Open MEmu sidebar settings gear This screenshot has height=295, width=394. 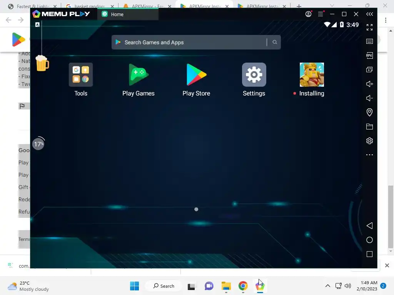tap(369, 141)
